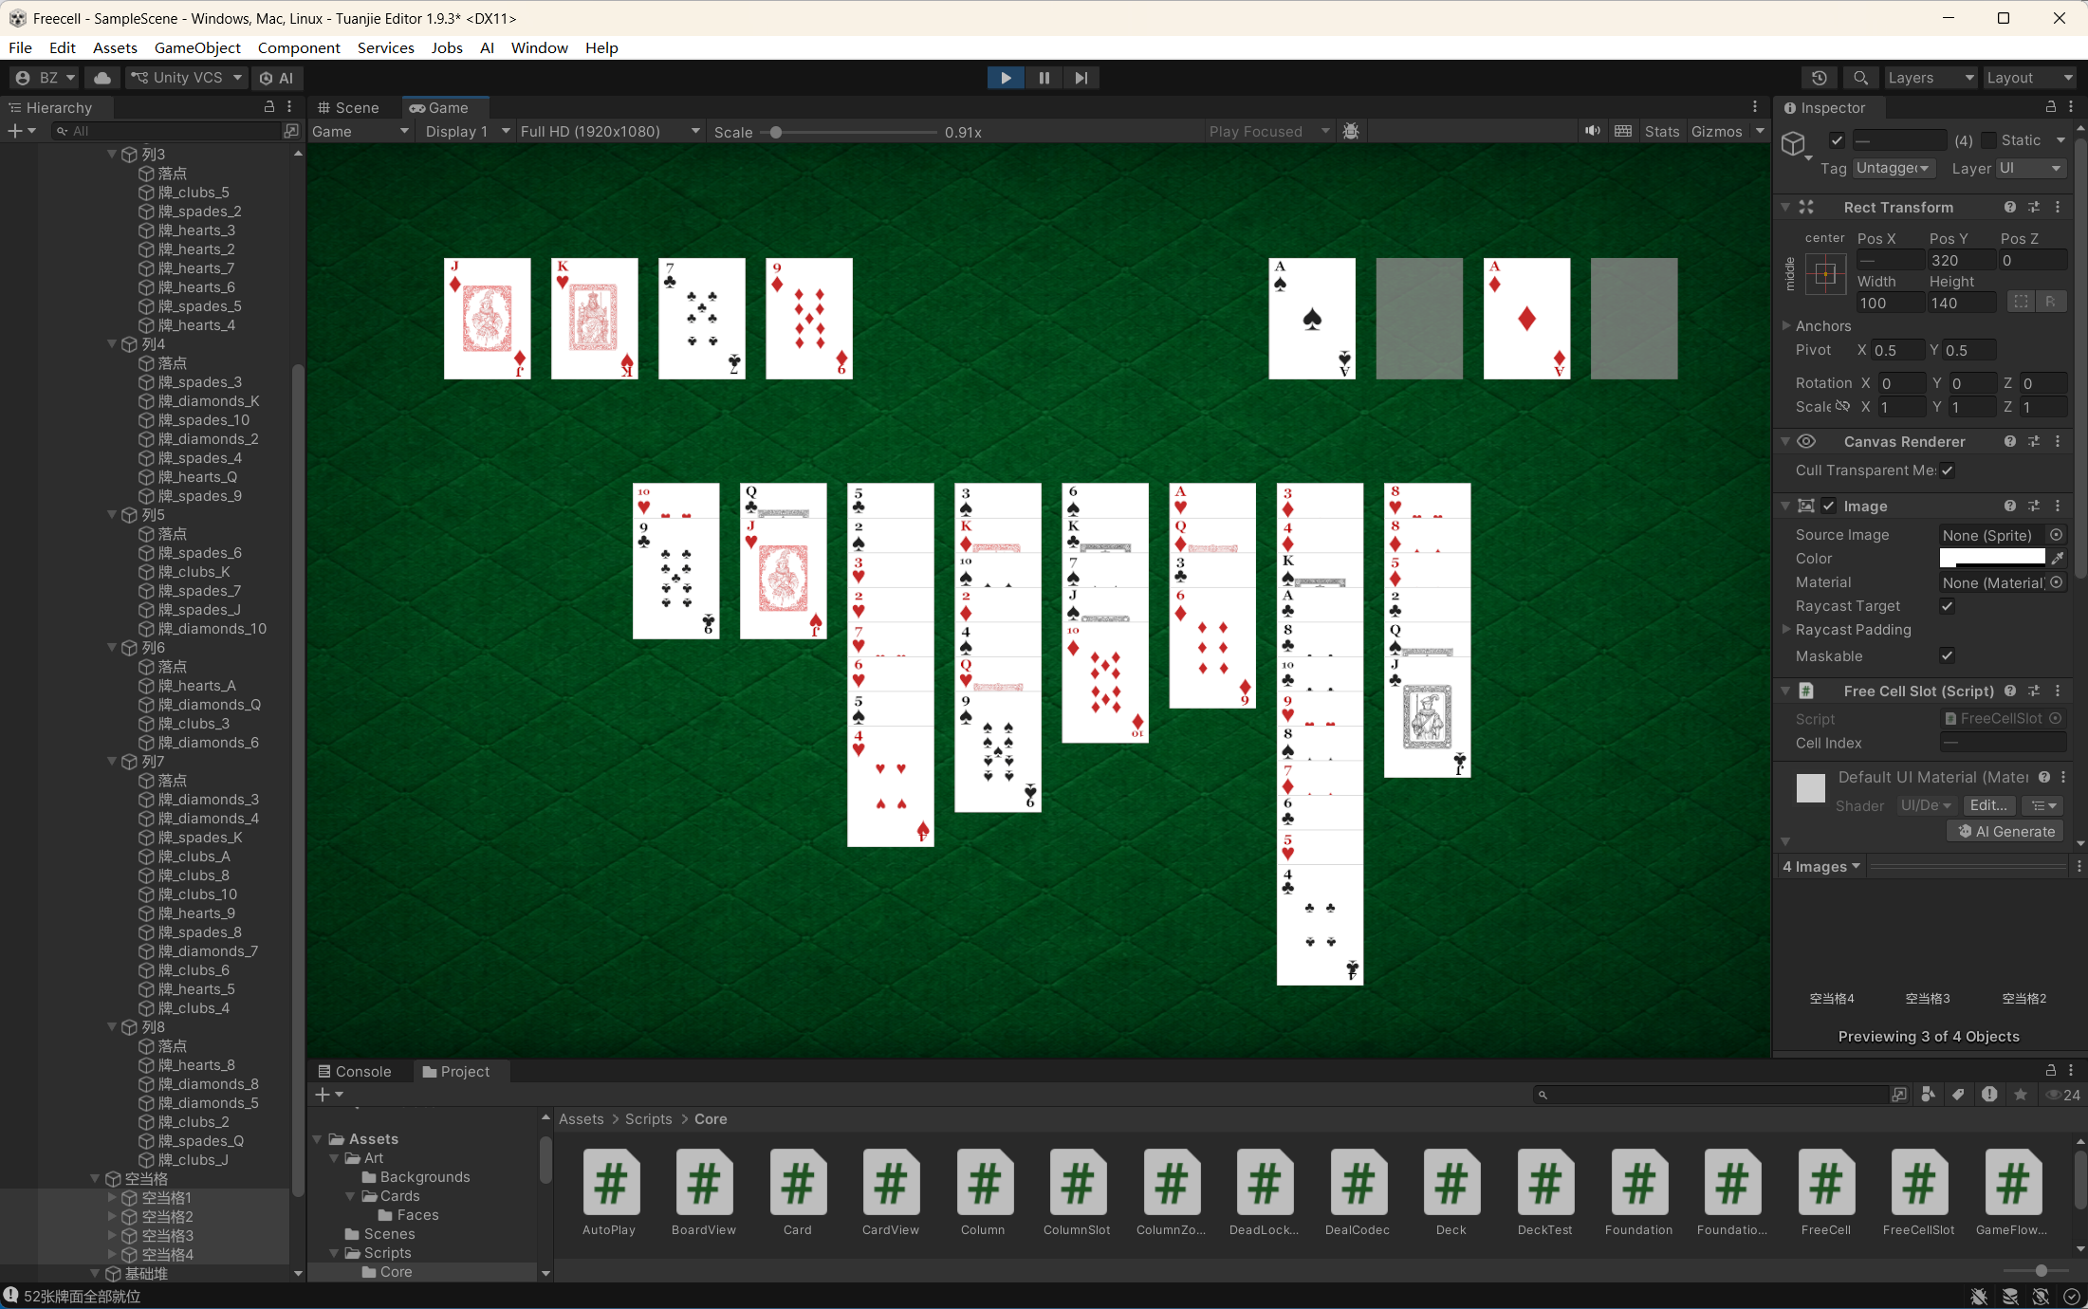2088x1309 pixels.
Task: Switch to the Console tab
Action: pos(355,1071)
